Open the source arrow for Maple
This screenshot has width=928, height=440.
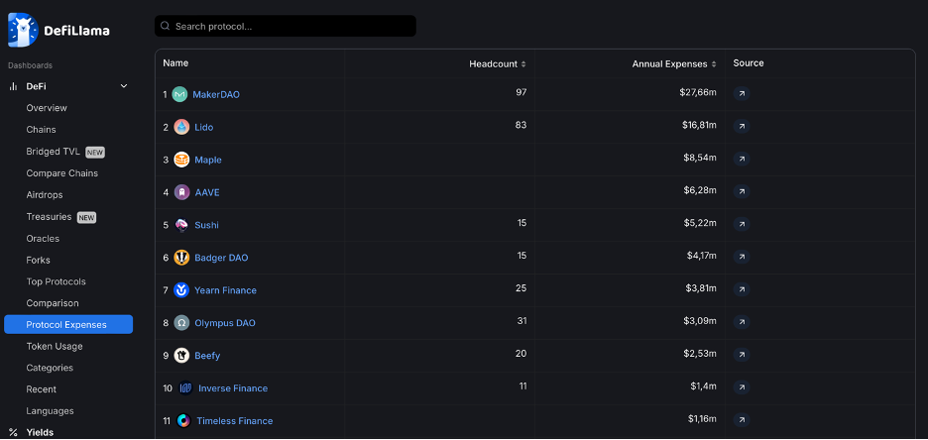(x=742, y=159)
